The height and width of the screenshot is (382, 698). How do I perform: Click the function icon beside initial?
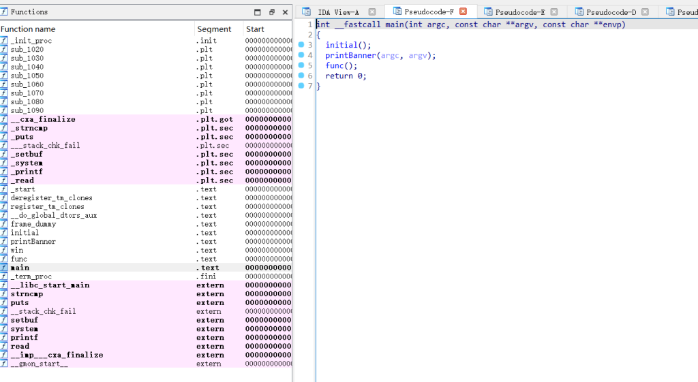(4, 233)
